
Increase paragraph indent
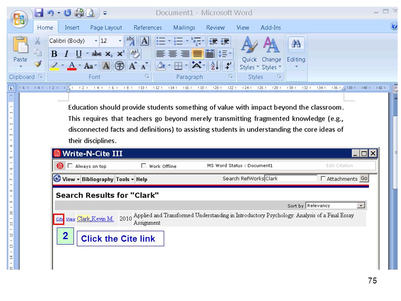(x=225, y=41)
